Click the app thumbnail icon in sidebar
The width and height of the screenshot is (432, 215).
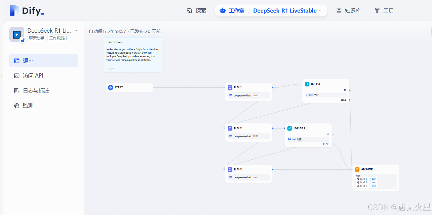coord(17,34)
